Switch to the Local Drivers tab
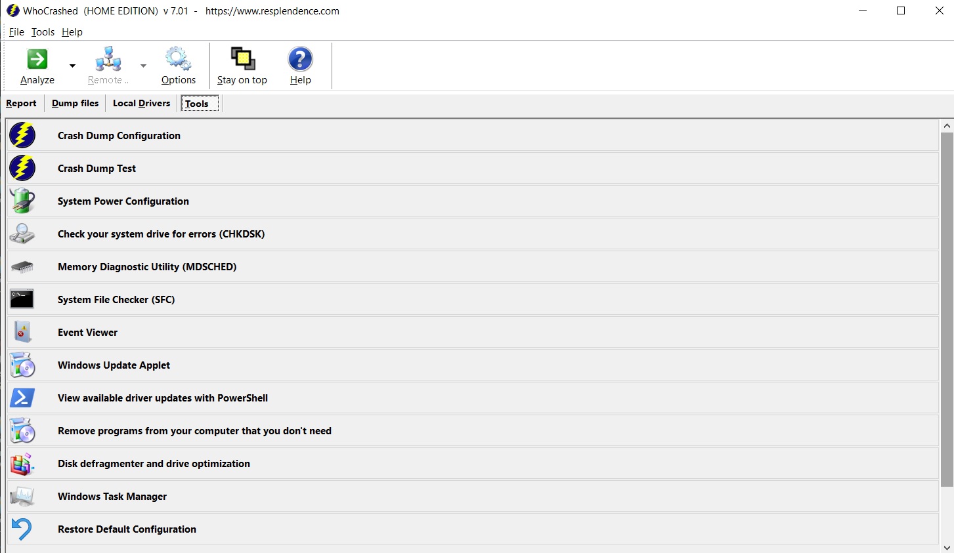This screenshot has height=553, width=954. tap(142, 103)
